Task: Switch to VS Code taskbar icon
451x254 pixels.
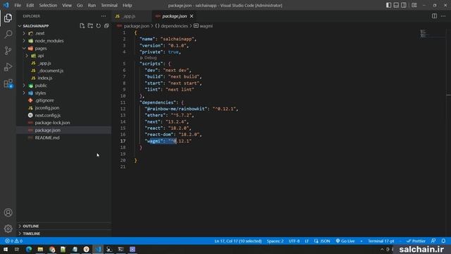Action: coord(98,249)
